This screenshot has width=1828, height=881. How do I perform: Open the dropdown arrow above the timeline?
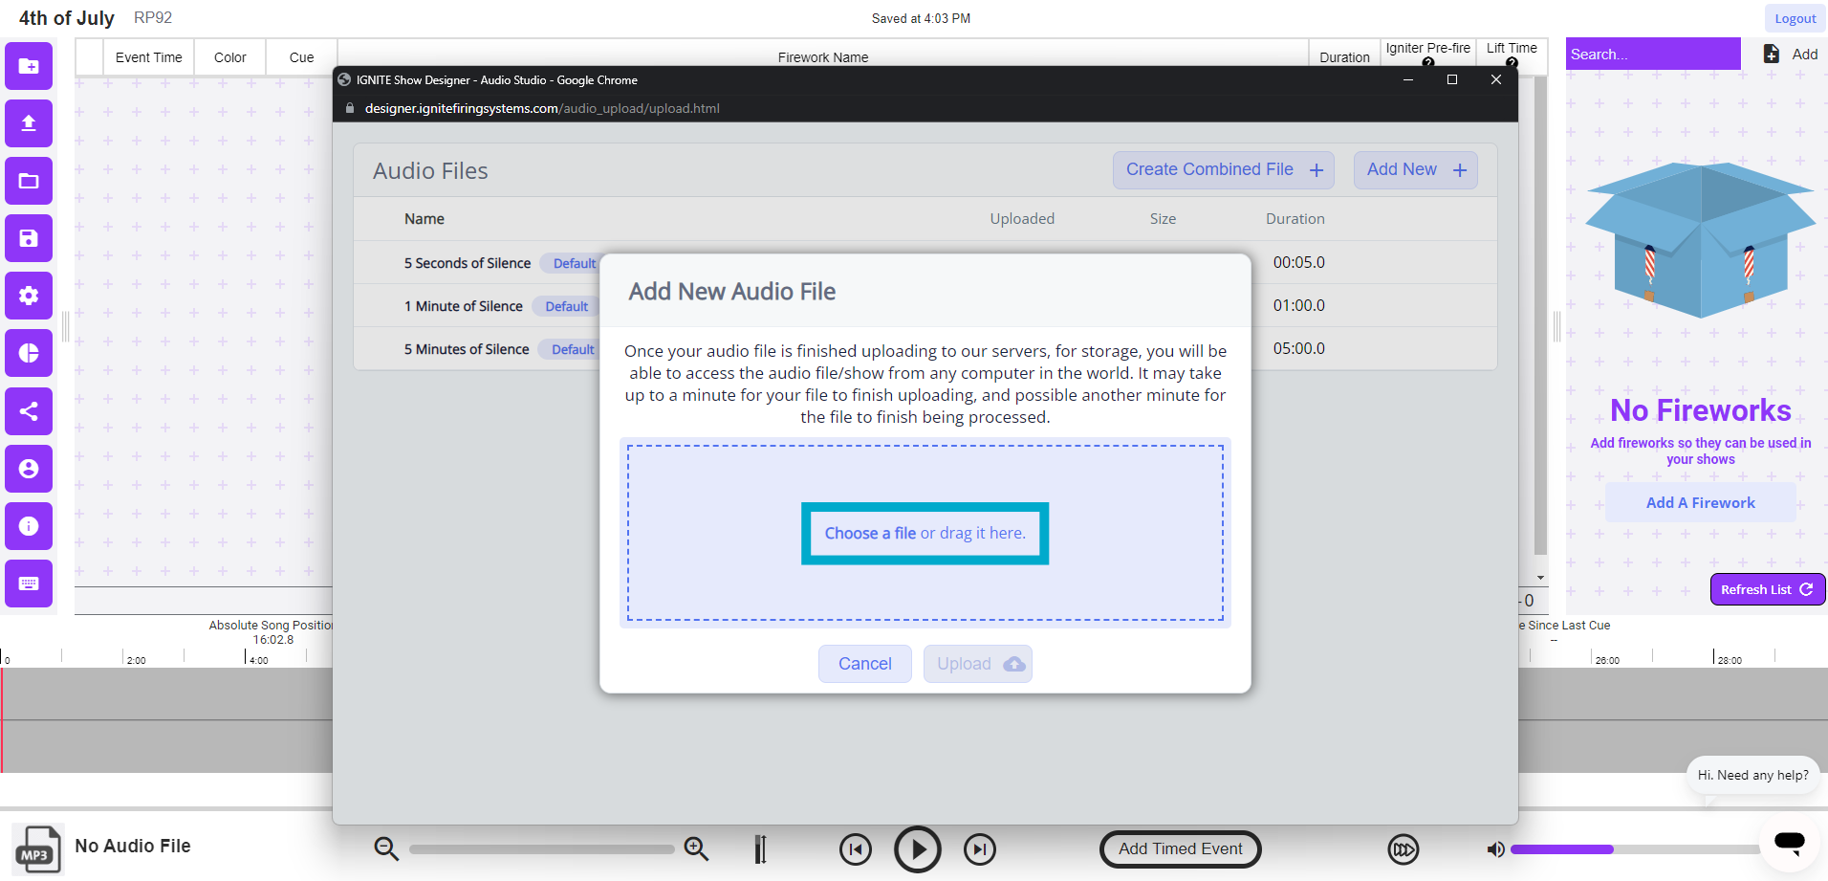(1542, 576)
